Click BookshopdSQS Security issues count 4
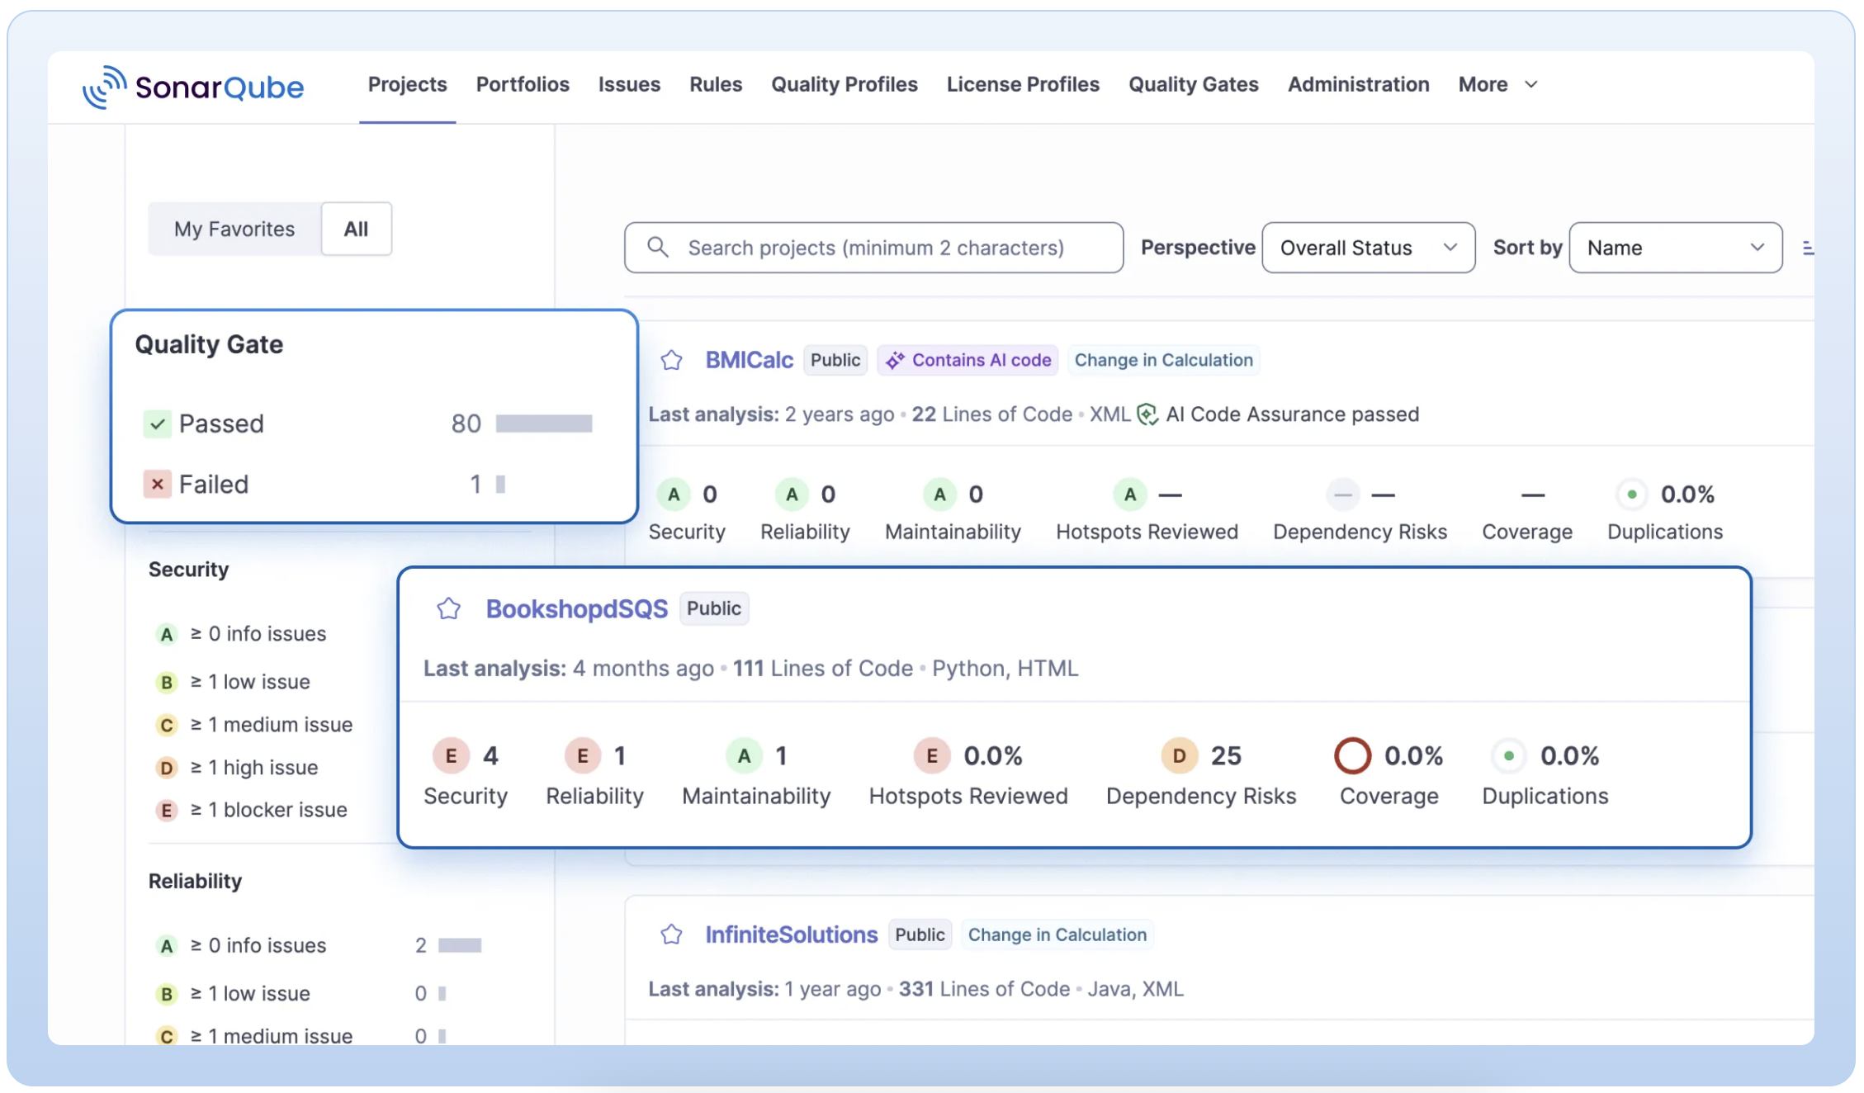The height and width of the screenshot is (1093, 1864). (490, 755)
